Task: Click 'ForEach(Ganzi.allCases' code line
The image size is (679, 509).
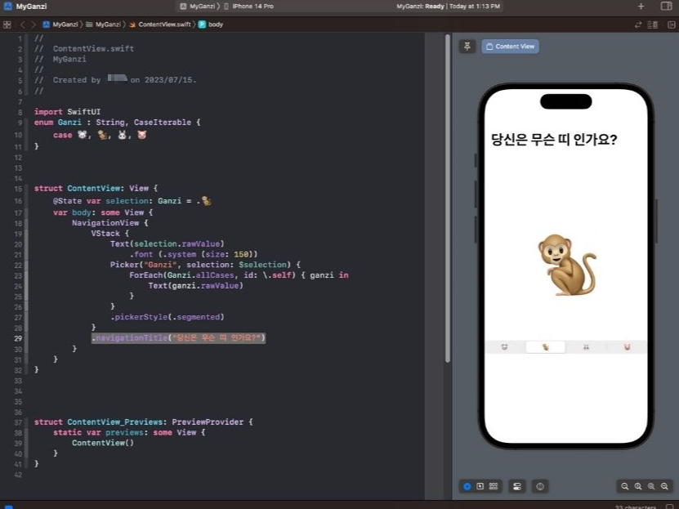Action: pyautogui.click(x=239, y=275)
